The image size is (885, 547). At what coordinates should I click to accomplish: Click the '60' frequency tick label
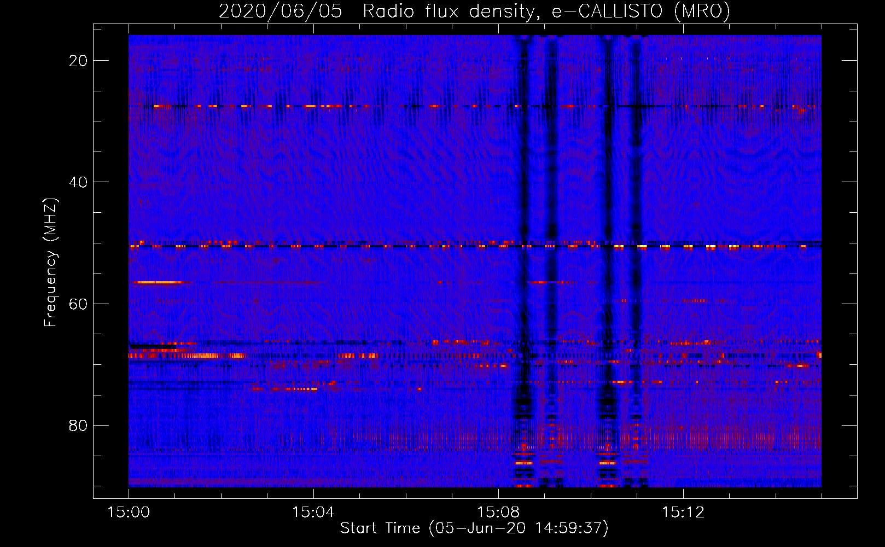coord(78,304)
